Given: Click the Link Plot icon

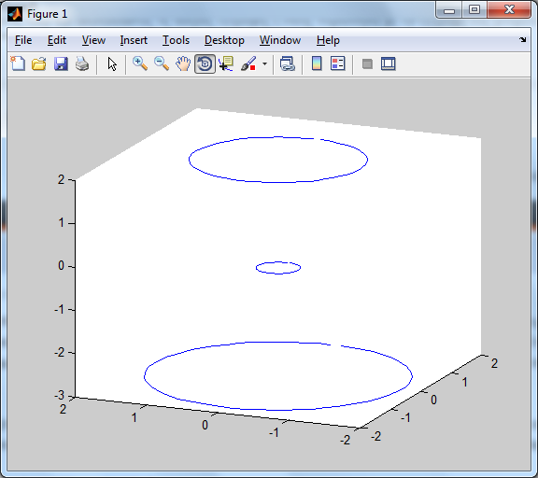Looking at the screenshot, I should pyautogui.click(x=287, y=63).
